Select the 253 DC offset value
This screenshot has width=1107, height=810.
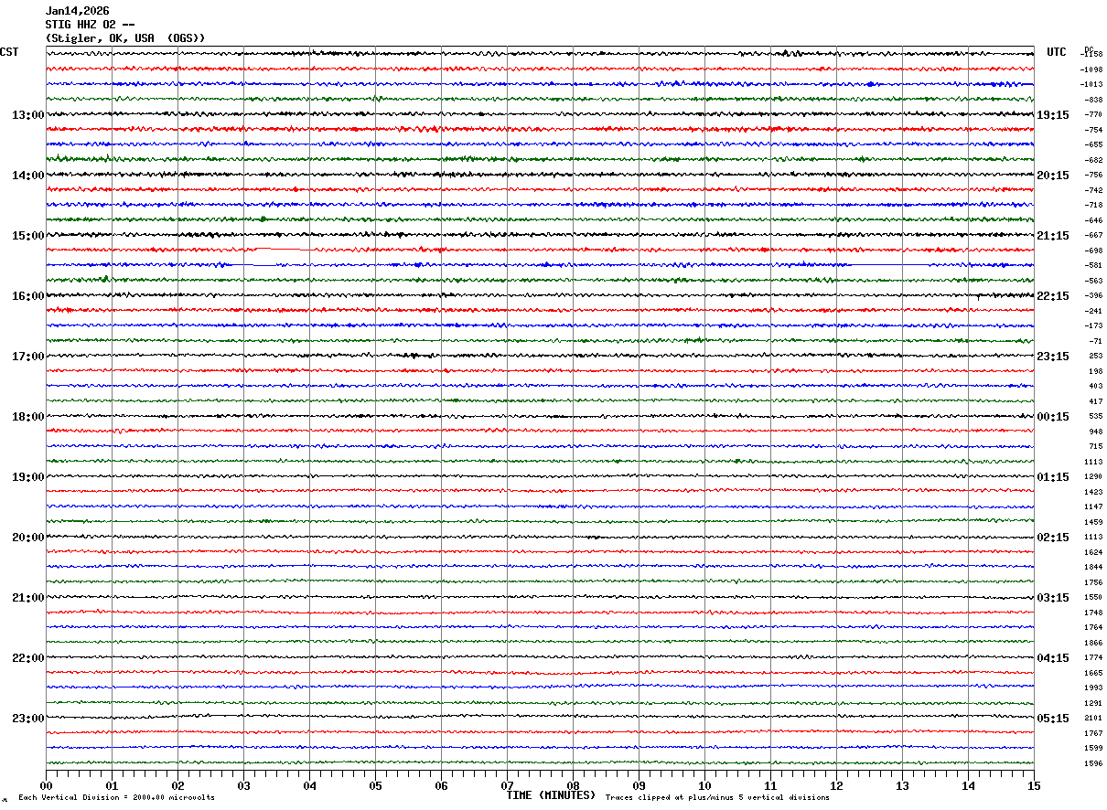point(1095,356)
